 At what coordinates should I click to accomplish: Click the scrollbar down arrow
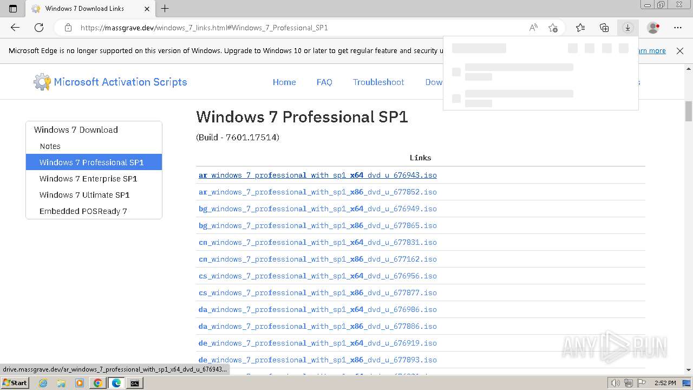pos(689,370)
